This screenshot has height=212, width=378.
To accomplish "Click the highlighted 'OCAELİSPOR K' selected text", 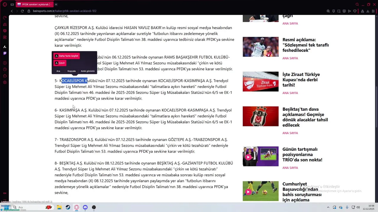I will point(74,81).
